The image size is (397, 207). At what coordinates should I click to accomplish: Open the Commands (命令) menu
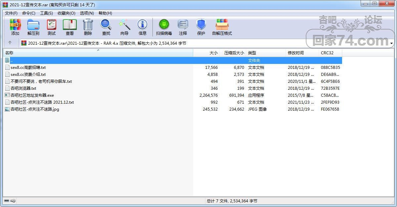coord(29,13)
